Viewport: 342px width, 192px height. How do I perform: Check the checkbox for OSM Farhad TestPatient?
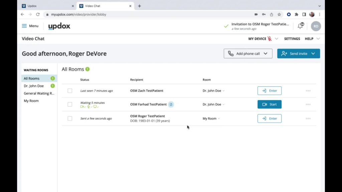pos(70,104)
